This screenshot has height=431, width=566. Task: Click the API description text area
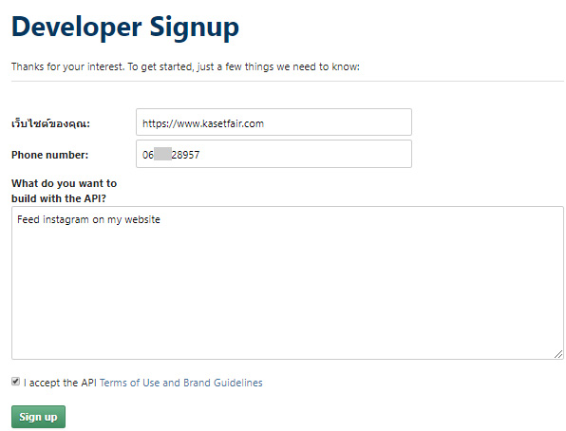tap(288, 283)
